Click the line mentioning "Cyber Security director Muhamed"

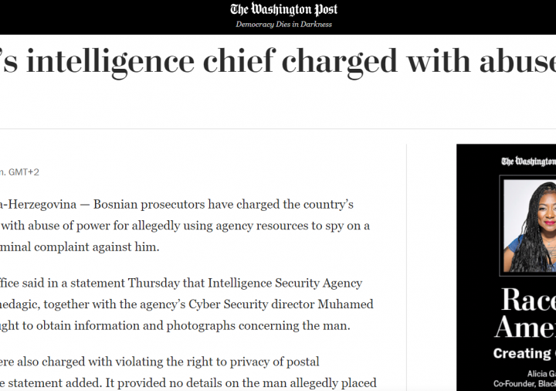[185, 304]
